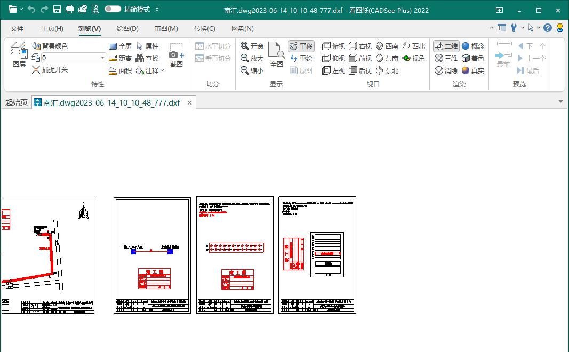Switch to the 审图(M) ribbon tab
This screenshot has width=569, height=352.
(166, 29)
